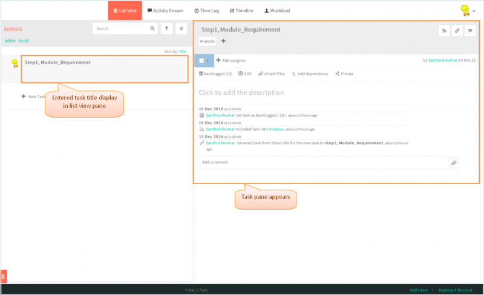Open the Timeline tab
Image resolution: width=484 pixels, height=295 pixels.
pos(241,10)
